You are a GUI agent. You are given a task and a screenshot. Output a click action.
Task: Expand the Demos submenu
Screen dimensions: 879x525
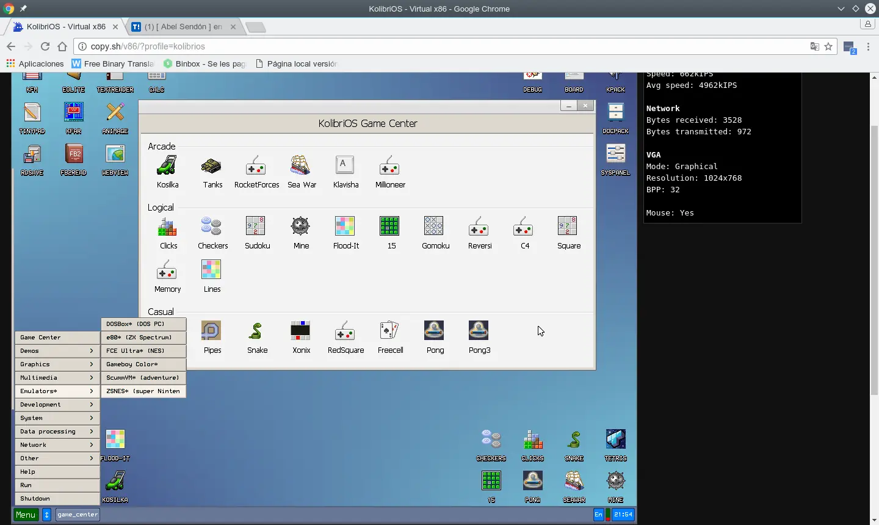coord(57,351)
